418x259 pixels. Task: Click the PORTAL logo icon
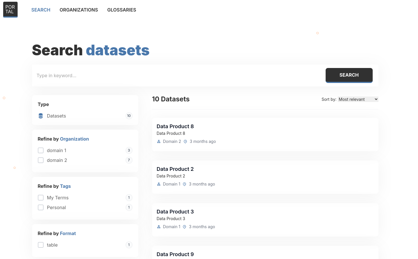tap(10, 9)
